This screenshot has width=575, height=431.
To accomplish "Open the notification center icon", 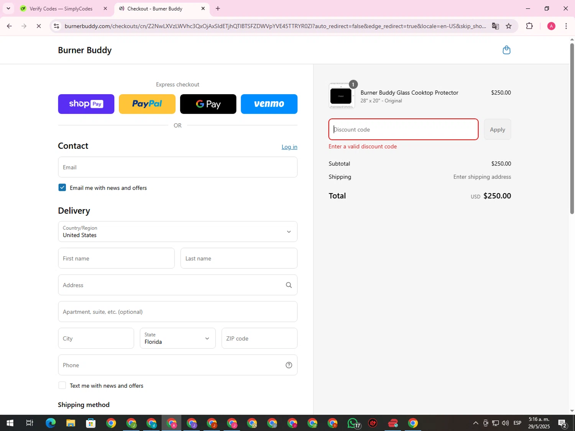I will (x=562, y=423).
